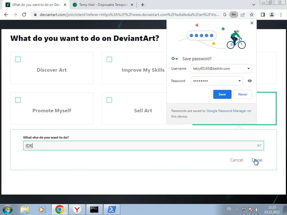This screenshot has width=287, height=215.
Task: Open a new tab with plus button
Action: pyautogui.click(x=143, y=5)
